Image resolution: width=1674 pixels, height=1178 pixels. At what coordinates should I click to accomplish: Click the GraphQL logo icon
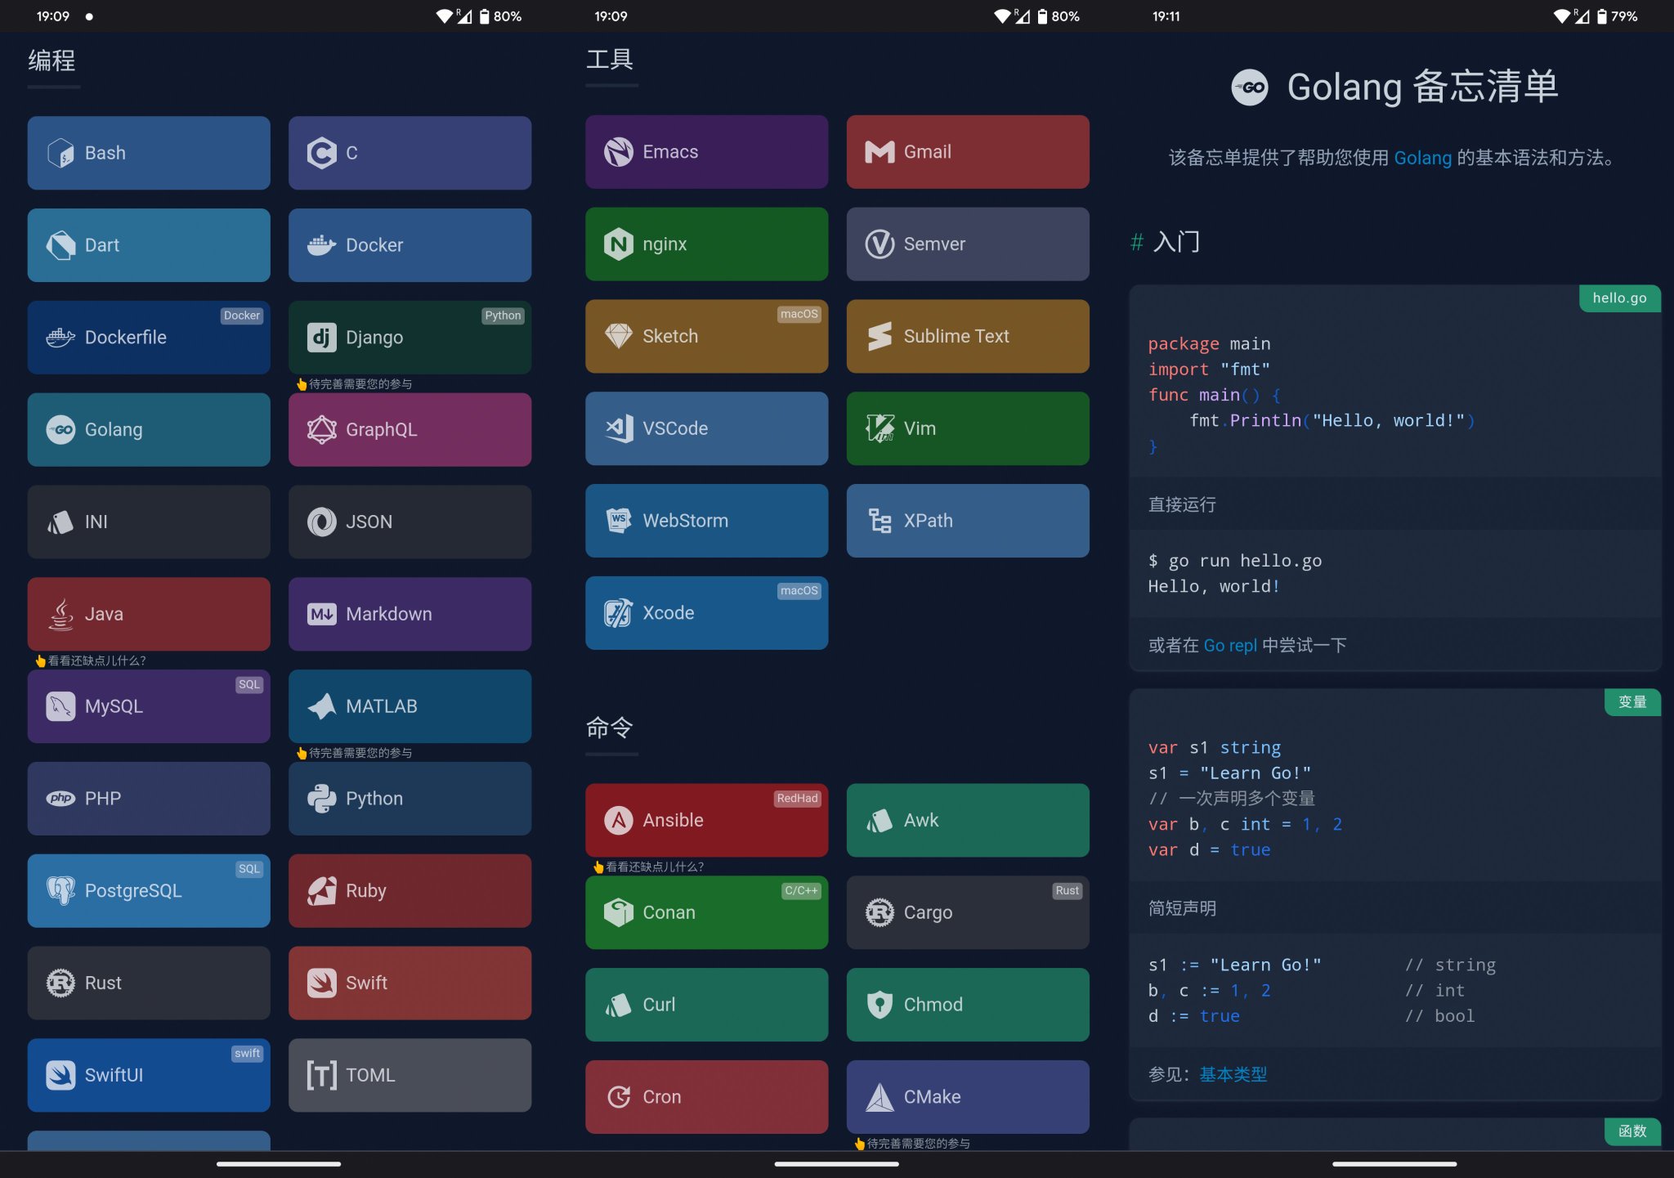321,430
